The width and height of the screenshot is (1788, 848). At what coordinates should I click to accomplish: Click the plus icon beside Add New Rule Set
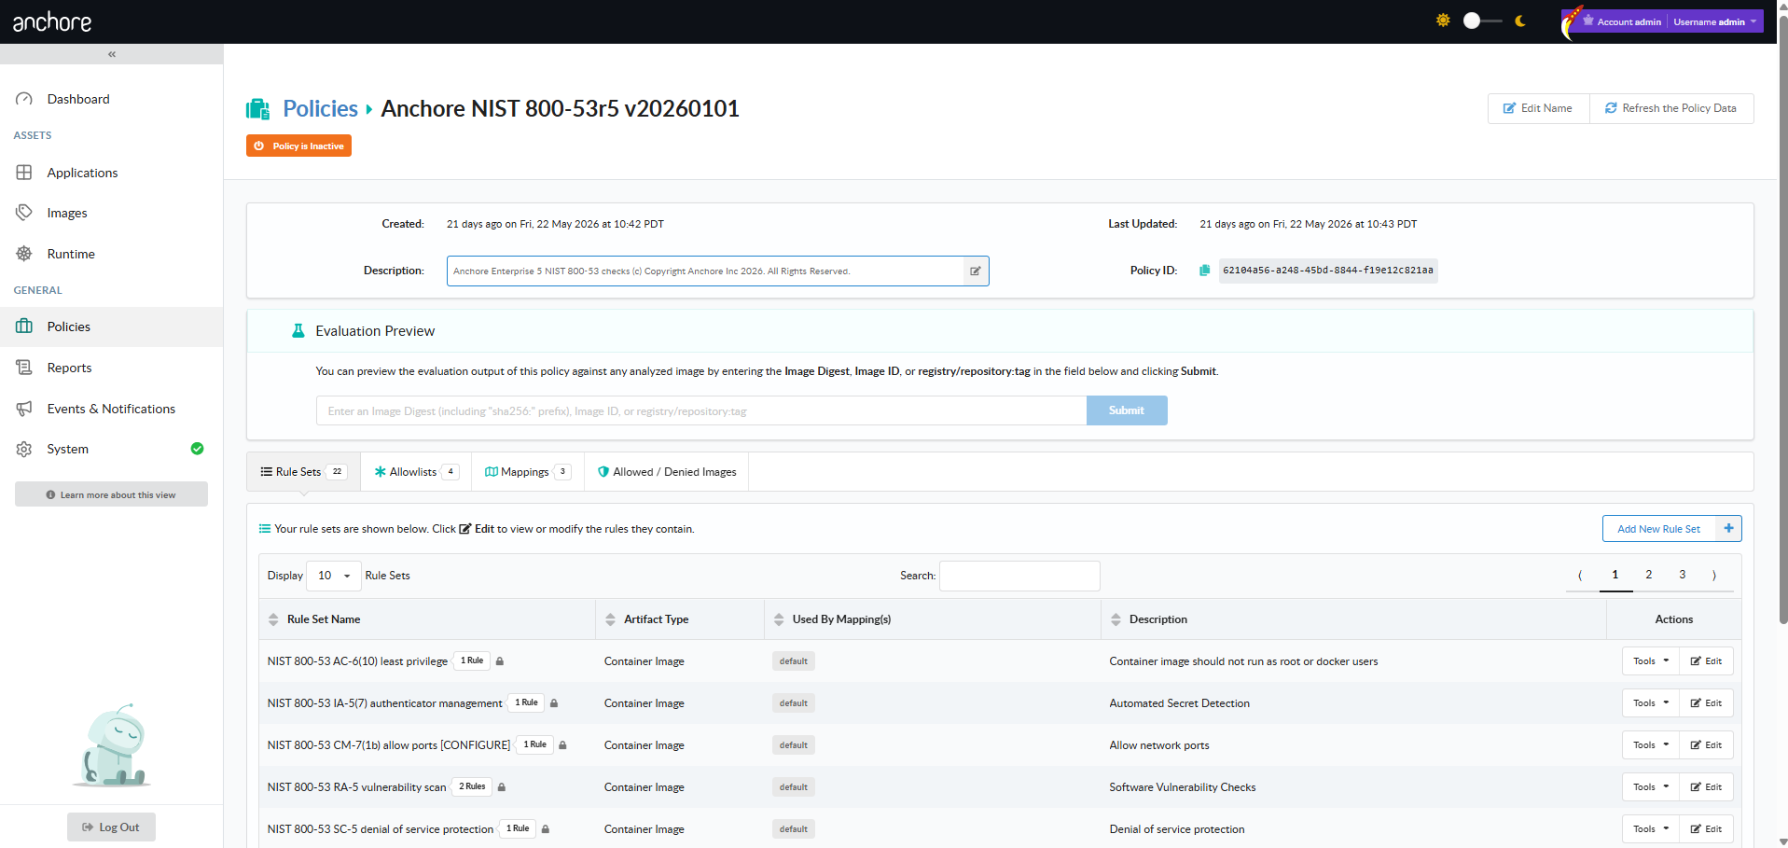[x=1728, y=529]
